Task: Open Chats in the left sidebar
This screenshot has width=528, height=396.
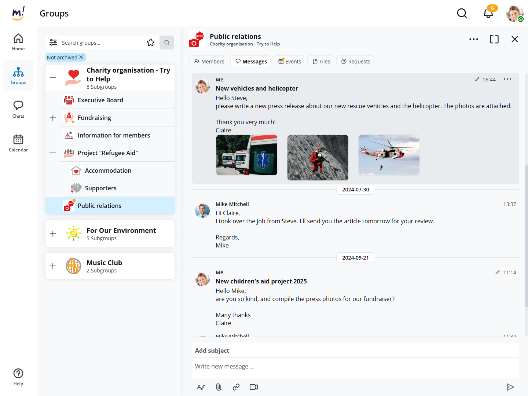Action: pos(18,109)
